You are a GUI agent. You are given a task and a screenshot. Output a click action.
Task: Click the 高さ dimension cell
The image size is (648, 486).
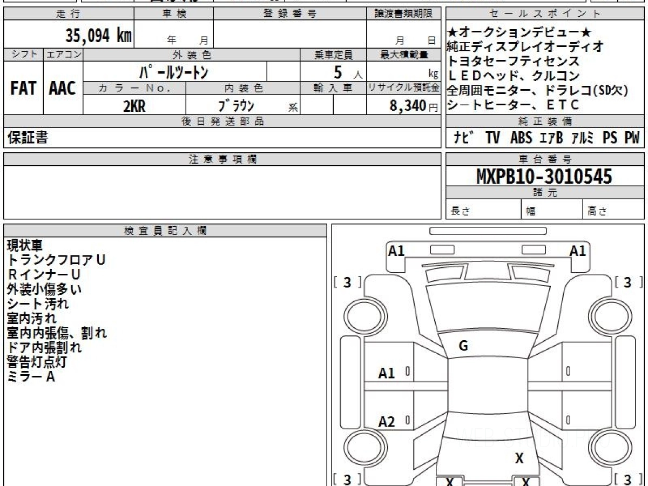point(613,210)
